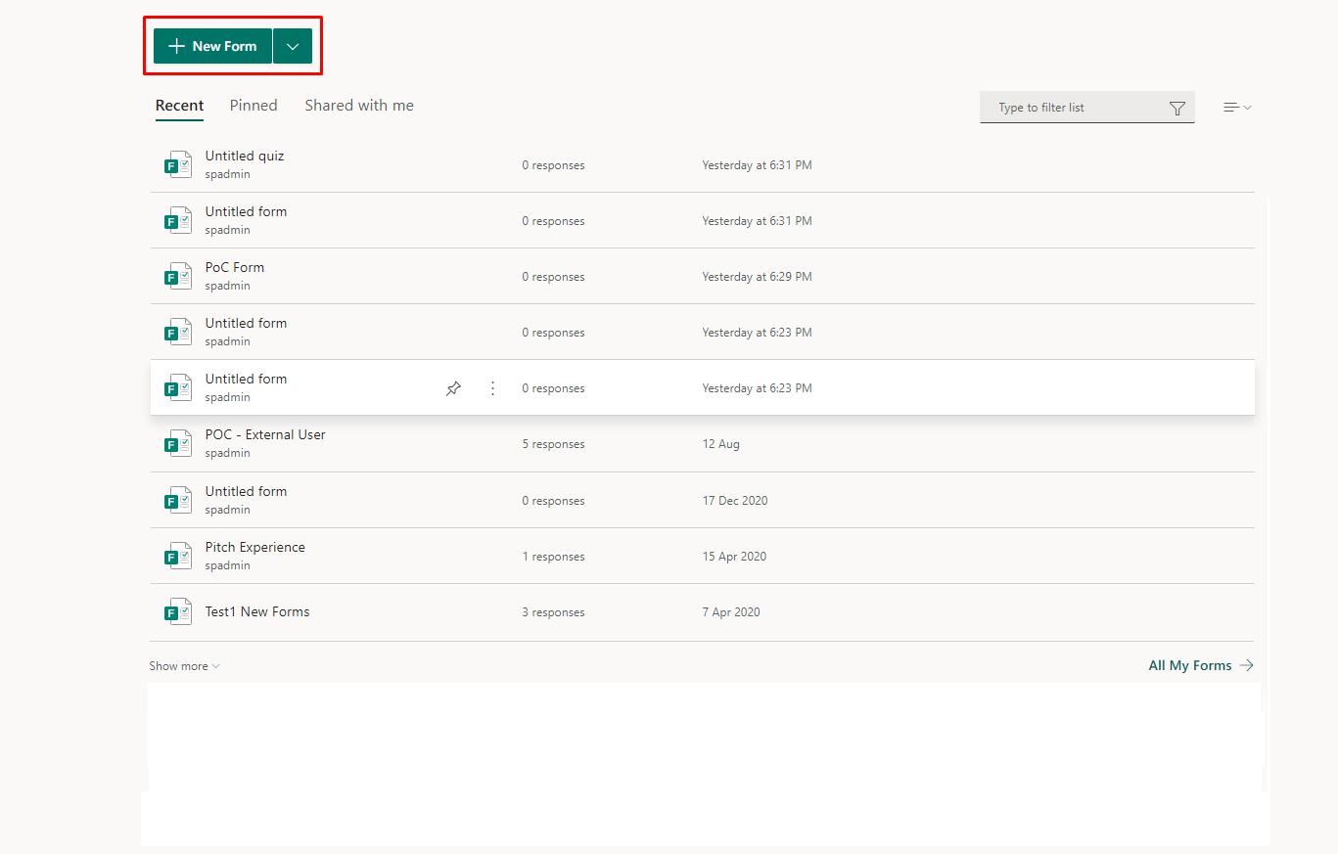This screenshot has width=1338, height=854.
Task: Expand the Show more list
Action: click(184, 666)
